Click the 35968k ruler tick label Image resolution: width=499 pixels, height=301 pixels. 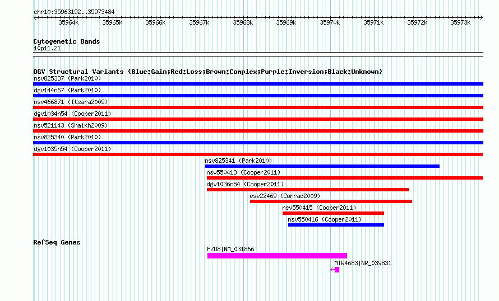[x=243, y=22]
